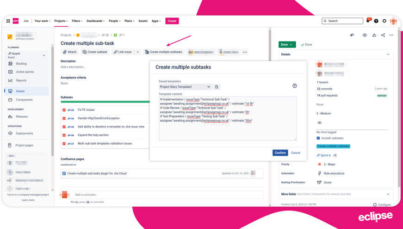
Task: Toggle Include subtasks checkbox
Action: click(x=318, y=138)
